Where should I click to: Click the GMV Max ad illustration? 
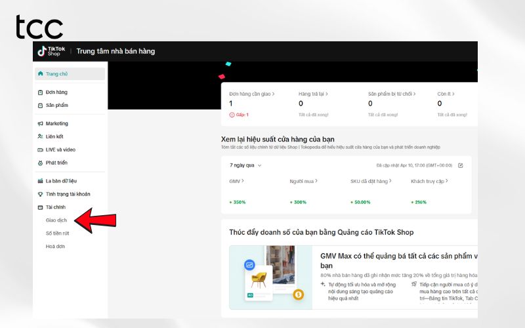(x=271, y=277)
